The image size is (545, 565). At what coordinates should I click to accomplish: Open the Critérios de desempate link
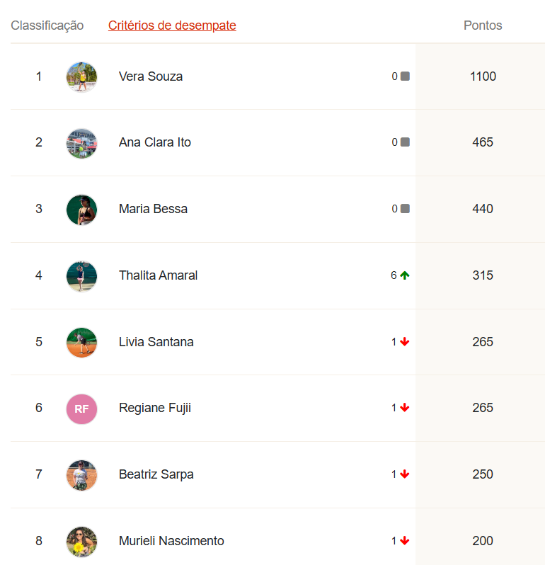pos(172,25)
